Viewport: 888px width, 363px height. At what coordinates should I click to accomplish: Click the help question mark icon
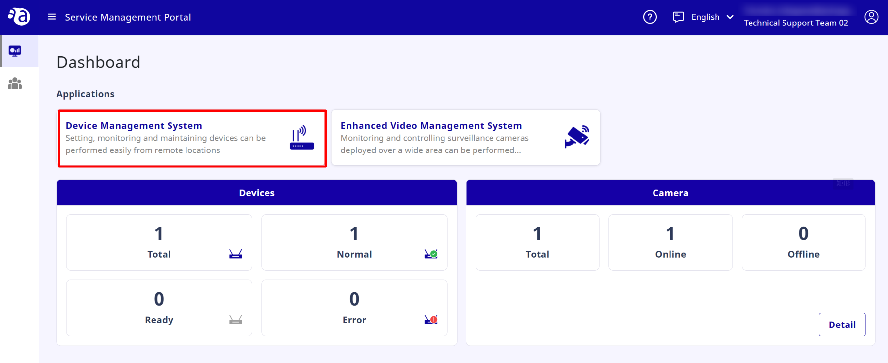(x=650, y=17)
